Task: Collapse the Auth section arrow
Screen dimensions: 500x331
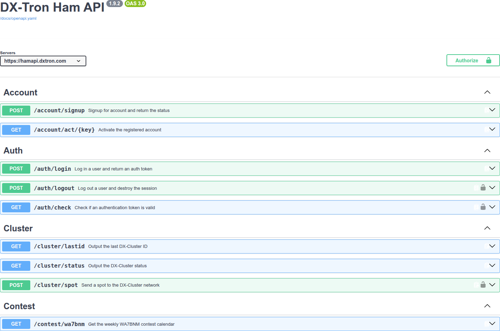Action: click(x=487, y=151)
